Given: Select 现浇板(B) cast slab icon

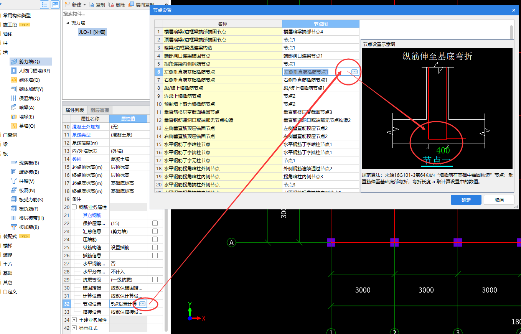Looking at the screenshot, I should coord(14,163).
